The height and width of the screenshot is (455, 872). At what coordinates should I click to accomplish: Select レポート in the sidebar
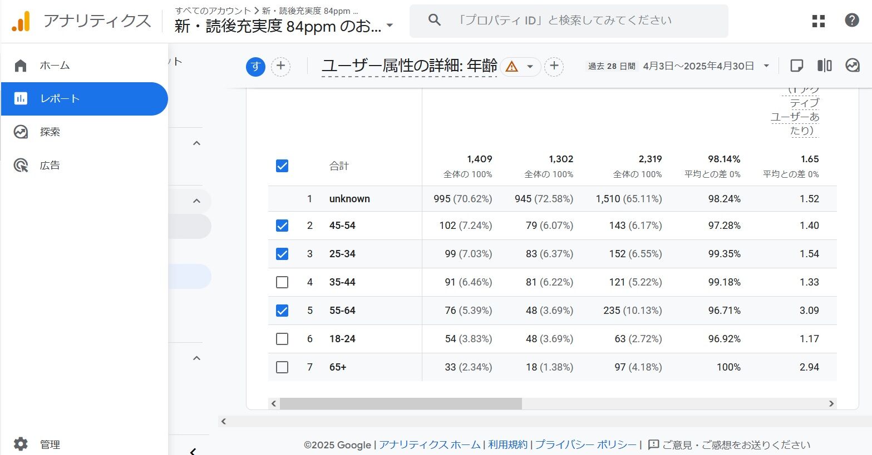[85, 99]
